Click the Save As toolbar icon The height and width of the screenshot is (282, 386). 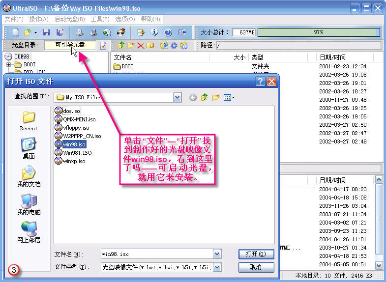tap(60, 32)
